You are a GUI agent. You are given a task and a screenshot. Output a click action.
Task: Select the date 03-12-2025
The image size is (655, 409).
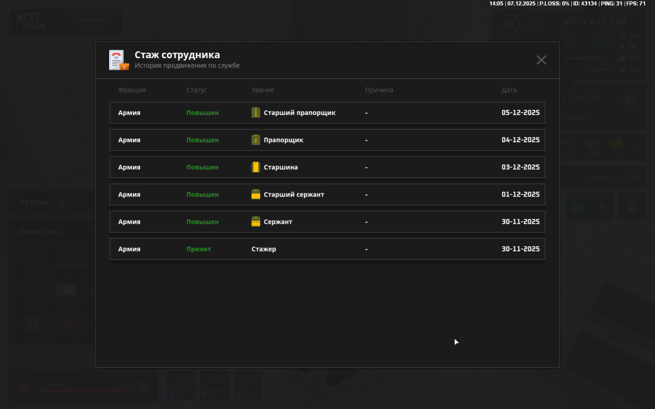click(520, 167)
